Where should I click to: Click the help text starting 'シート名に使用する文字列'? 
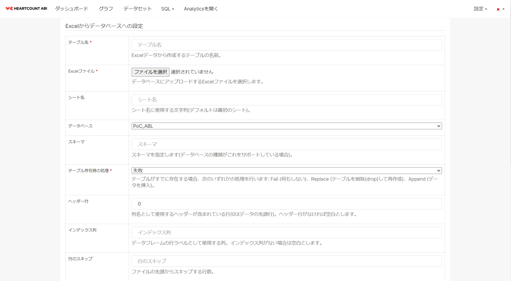point(191,110)
